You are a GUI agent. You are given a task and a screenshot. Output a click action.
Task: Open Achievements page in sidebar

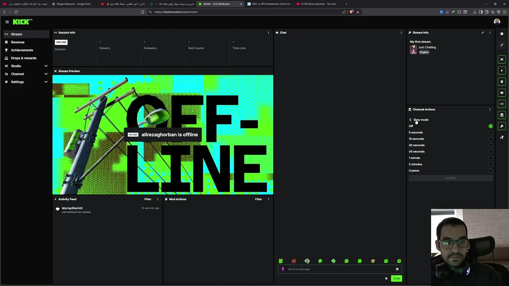(x=26, y=50)
